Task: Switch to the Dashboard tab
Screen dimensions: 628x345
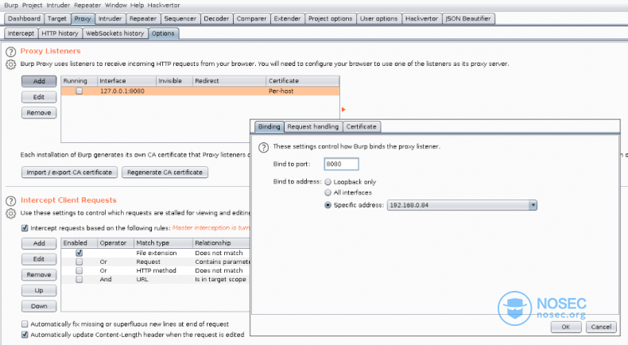Action: 24,18
